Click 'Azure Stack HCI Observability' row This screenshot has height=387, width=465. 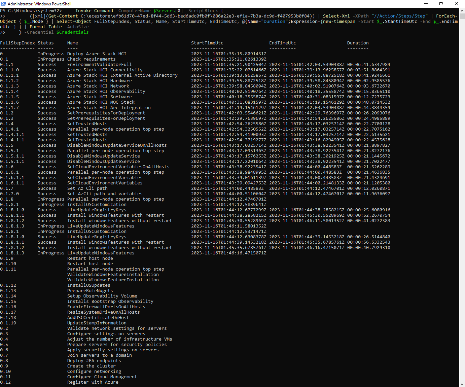[x=106, y=92]
